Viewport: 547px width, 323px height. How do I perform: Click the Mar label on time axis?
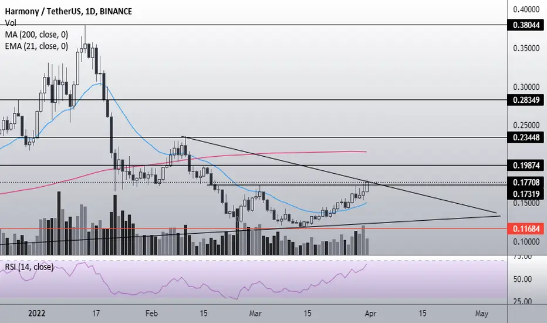pyautogui.click(x=255, y=313)
